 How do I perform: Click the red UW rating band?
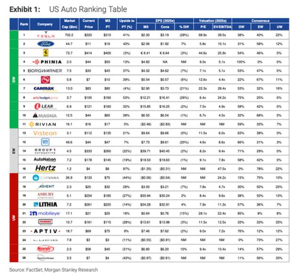tap(14, 218)
